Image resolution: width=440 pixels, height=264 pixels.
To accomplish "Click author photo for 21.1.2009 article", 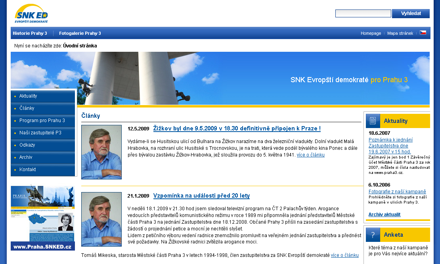I will point(101,219).
